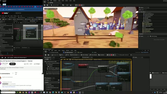Screen dimensions: 167x94
Task: Click the Compile button in blueprint editor
Action: tap(54, 55)
